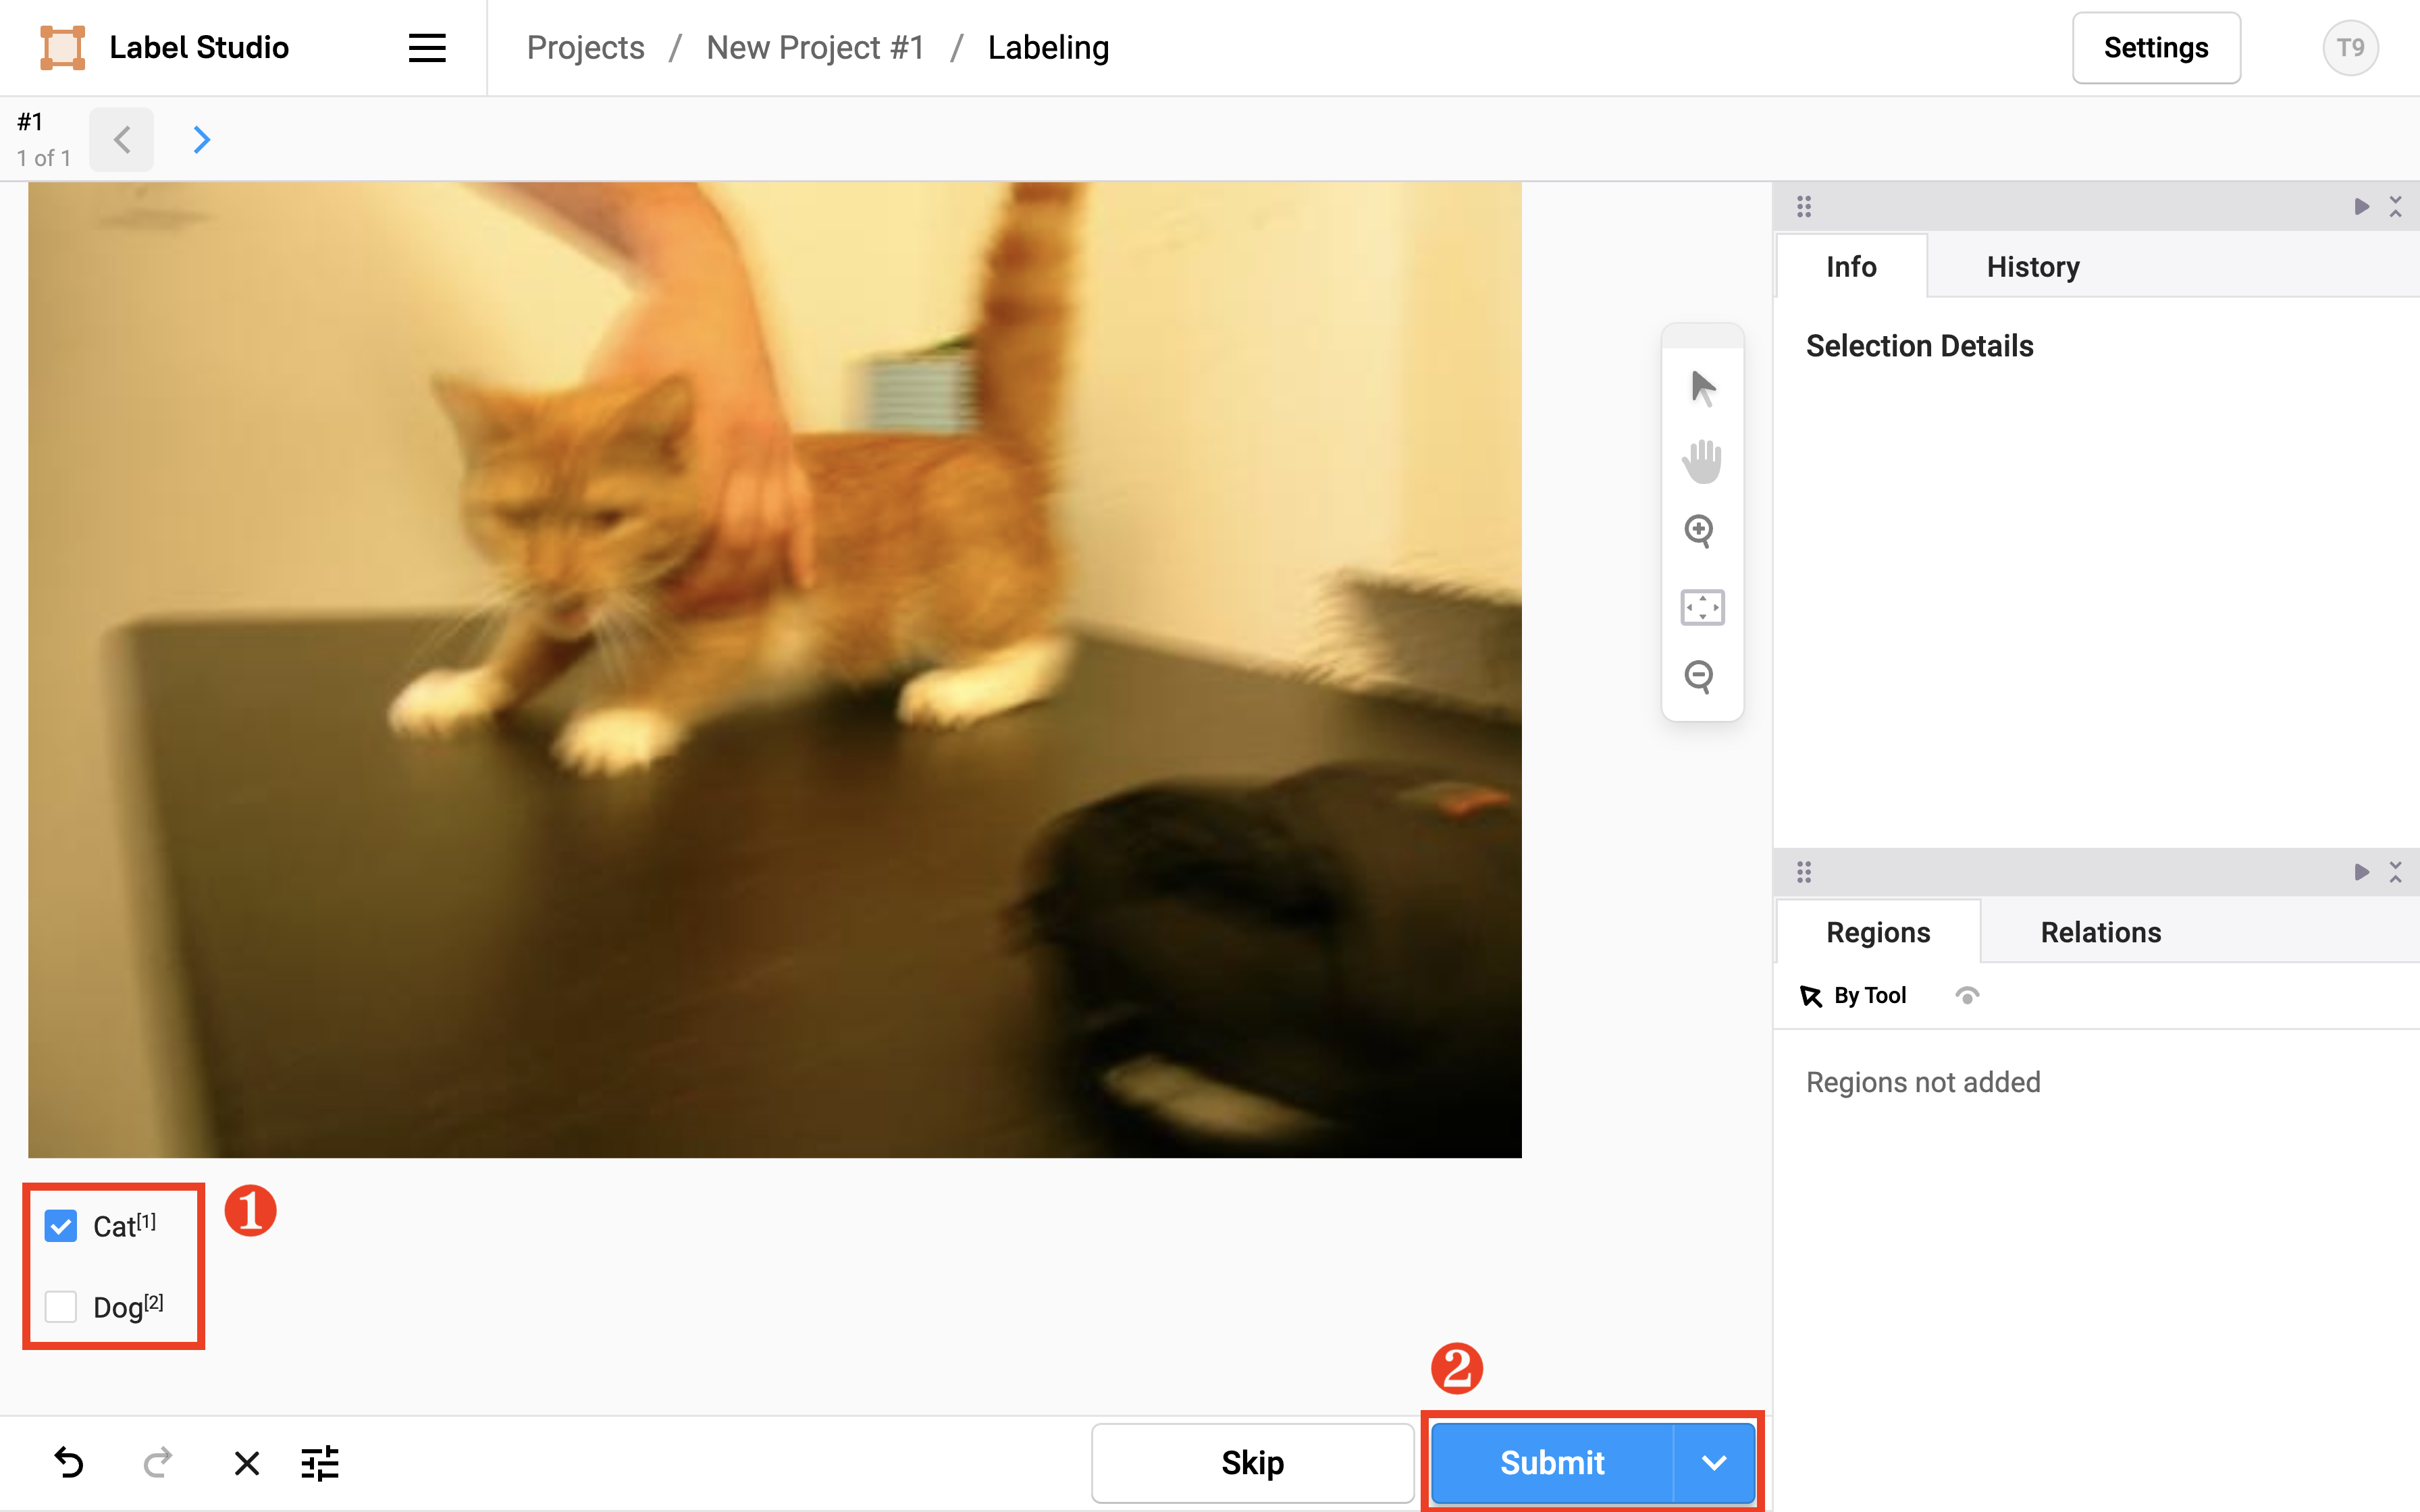Click the Selection Details heading

pyautogui.click(x=1919, y=346)
